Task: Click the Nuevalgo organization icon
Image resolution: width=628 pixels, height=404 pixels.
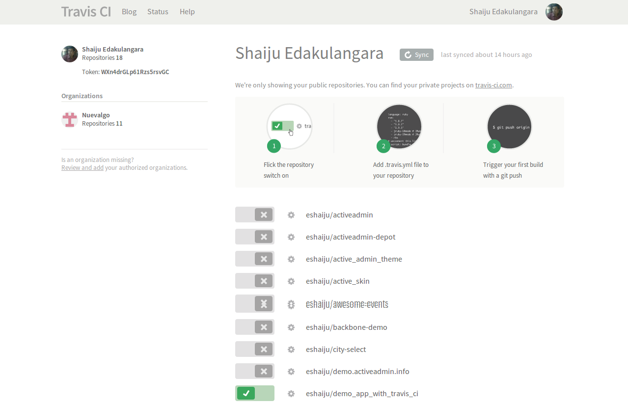Action: tap(69, 119)
